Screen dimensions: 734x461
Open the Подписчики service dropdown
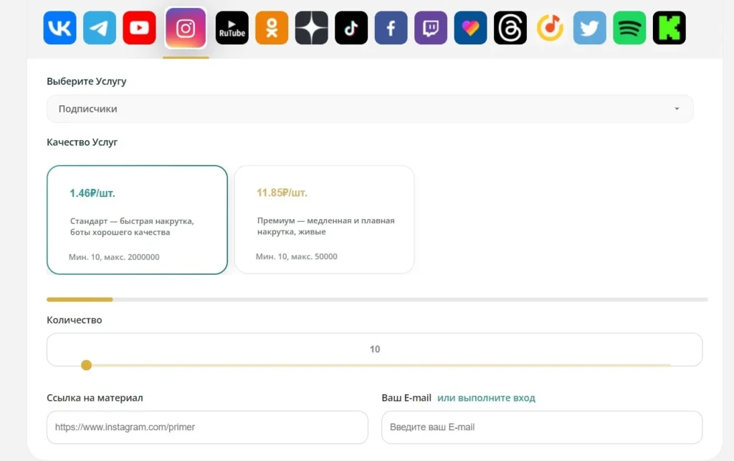coord(370,109)
